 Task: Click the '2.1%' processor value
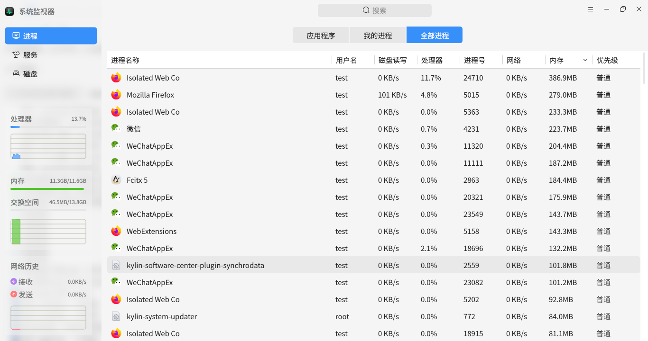(429, 248)
